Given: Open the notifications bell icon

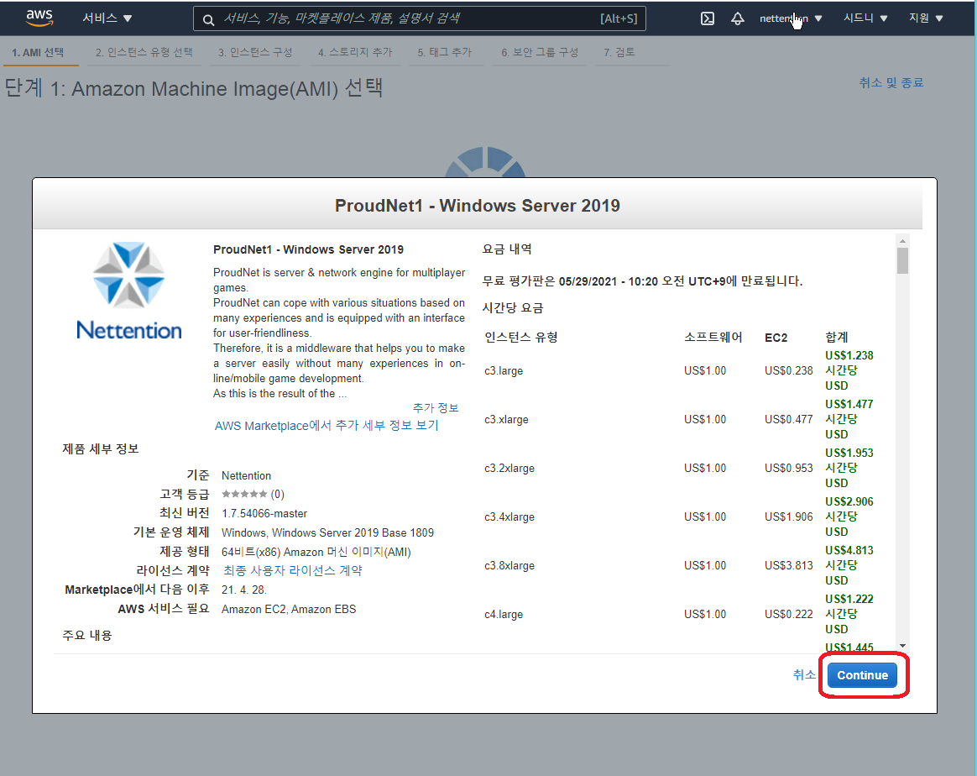Looking at the screenshot, I should tap(738, 18).
